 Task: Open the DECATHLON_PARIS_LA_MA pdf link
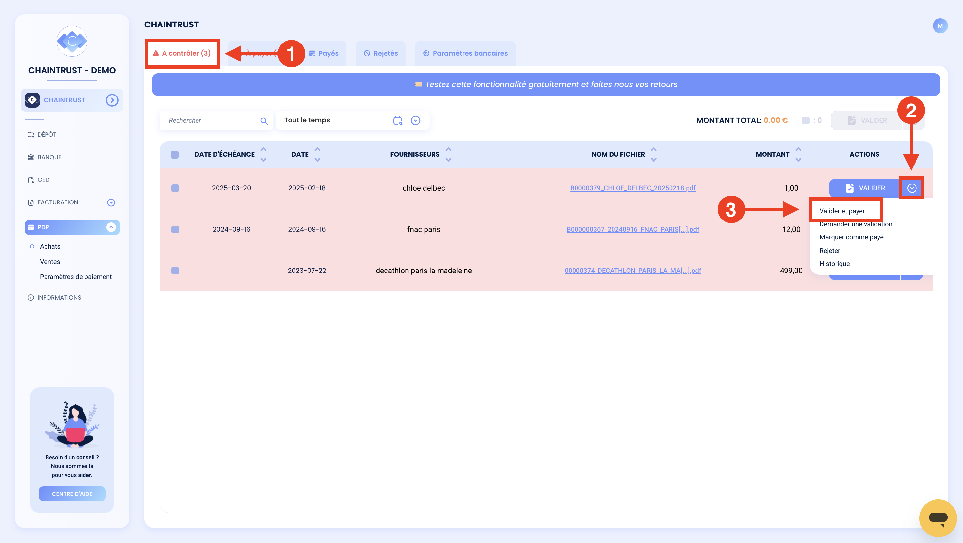(633, 271)
